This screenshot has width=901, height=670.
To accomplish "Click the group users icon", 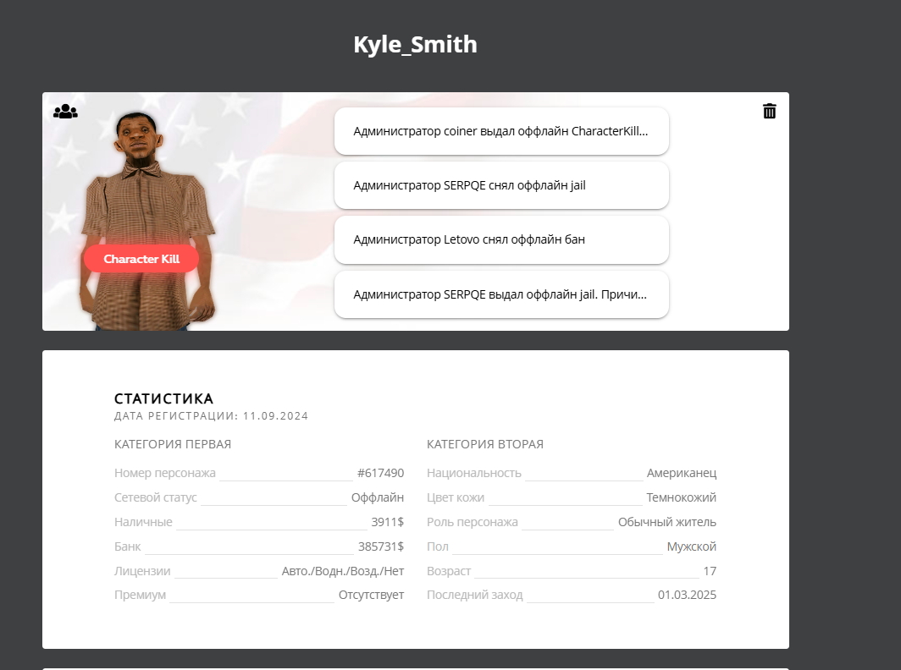I will [65, 112].
